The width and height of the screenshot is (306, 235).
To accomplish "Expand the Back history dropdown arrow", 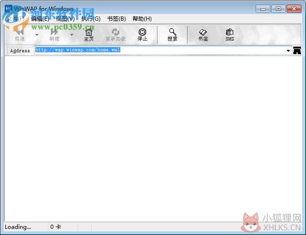I will [37, 35].
